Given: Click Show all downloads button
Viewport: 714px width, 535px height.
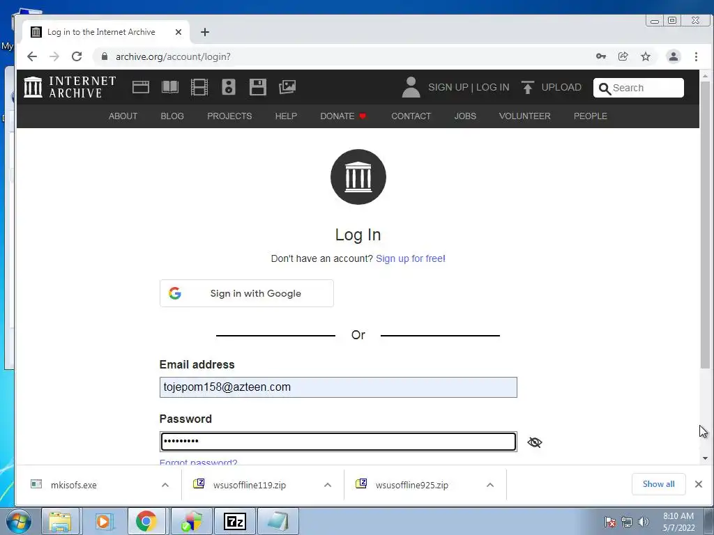Looking at the screenshot, I should tap(658, 484).
